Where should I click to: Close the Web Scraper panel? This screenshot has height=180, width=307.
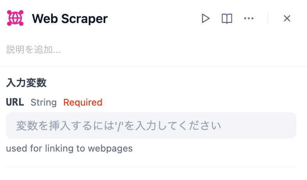[x=287, y=18]
